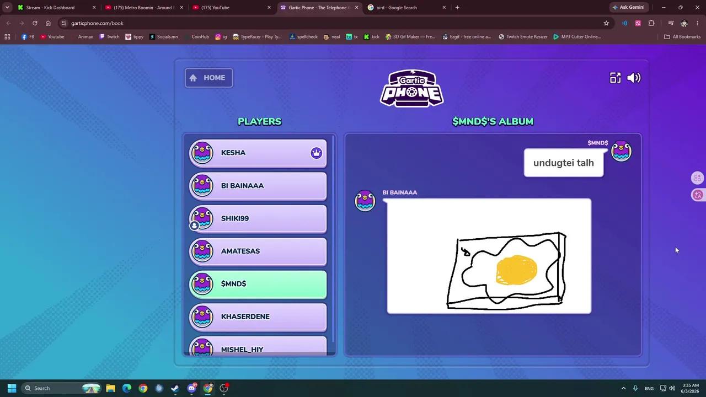Open the FB bookmark

coord(28,37)
